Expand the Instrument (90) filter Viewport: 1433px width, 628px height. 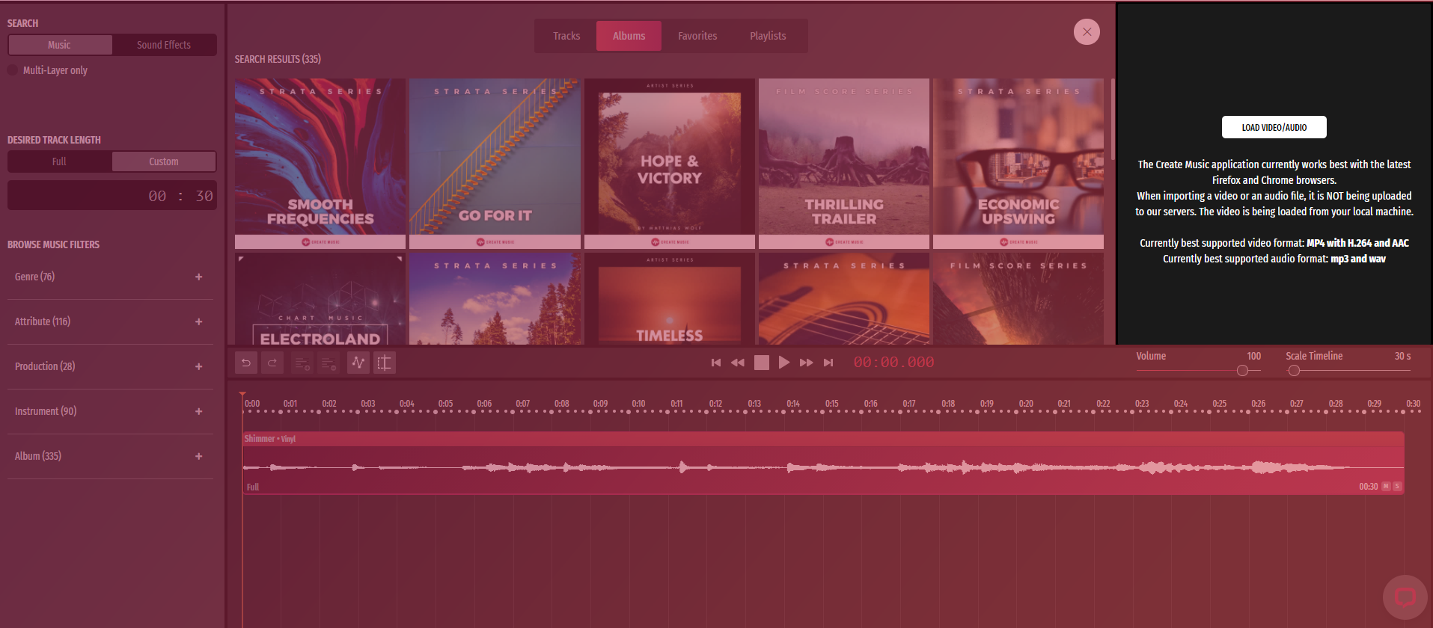pos(110,411)
